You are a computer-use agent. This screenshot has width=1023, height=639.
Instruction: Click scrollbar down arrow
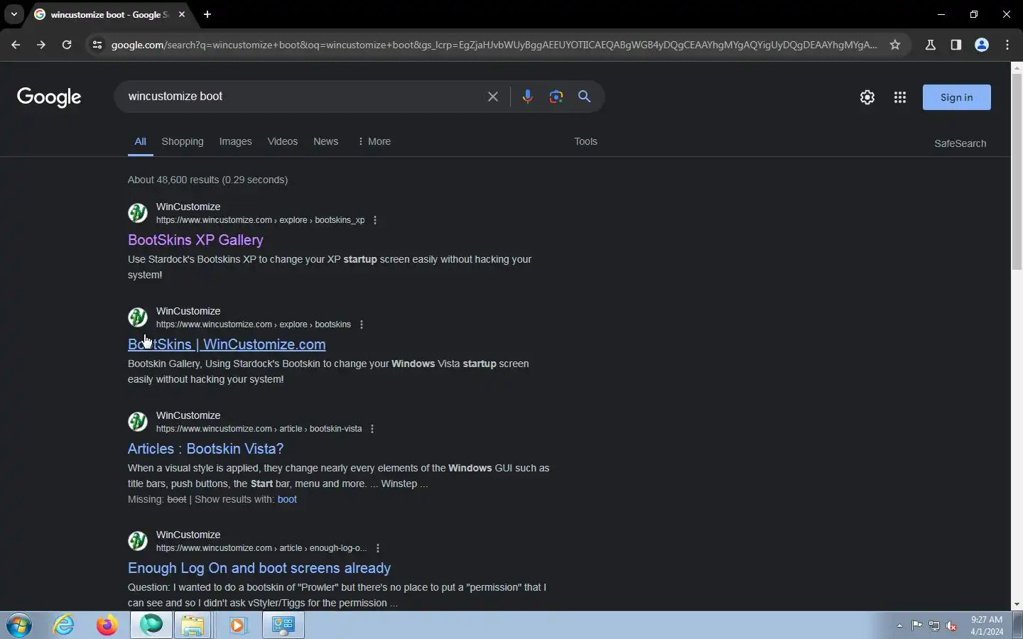[1017, 604]
